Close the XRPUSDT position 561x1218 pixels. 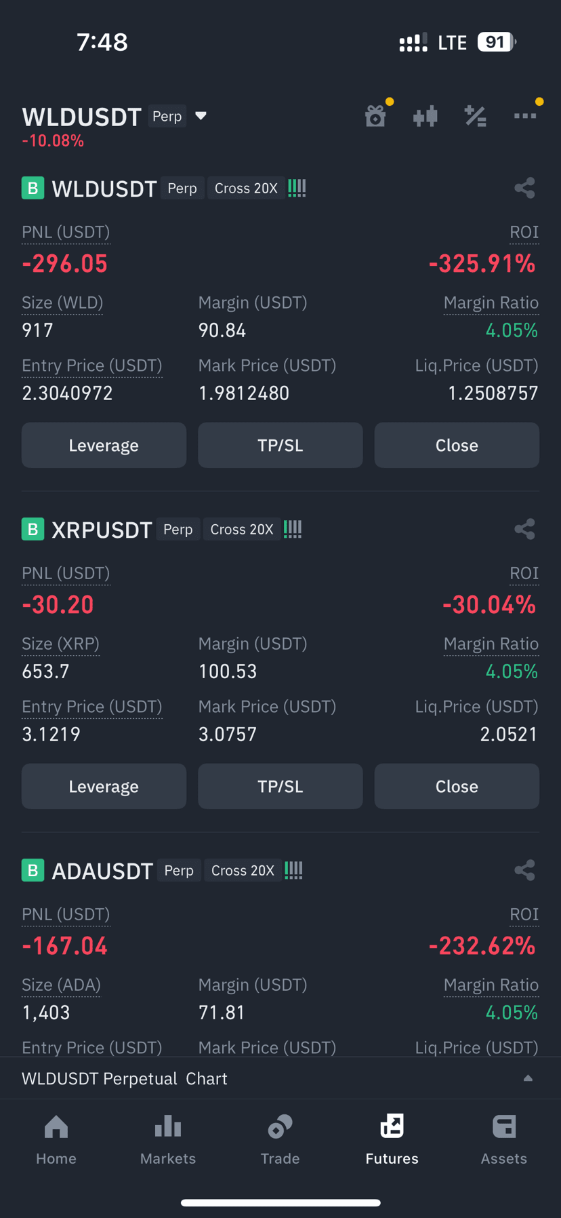tap(457, 786)
